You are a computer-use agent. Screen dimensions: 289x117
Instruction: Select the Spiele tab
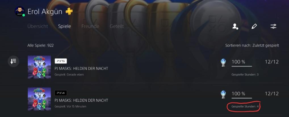(x=64, y=26)
